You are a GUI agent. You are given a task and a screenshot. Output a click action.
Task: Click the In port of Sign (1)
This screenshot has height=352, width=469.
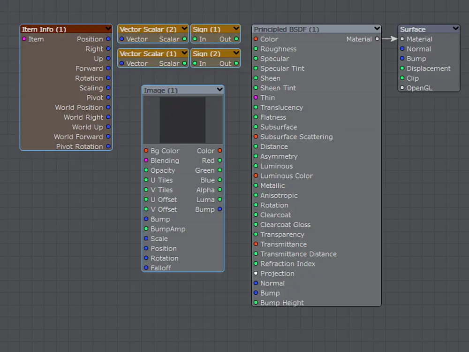(x=195, y=39)
